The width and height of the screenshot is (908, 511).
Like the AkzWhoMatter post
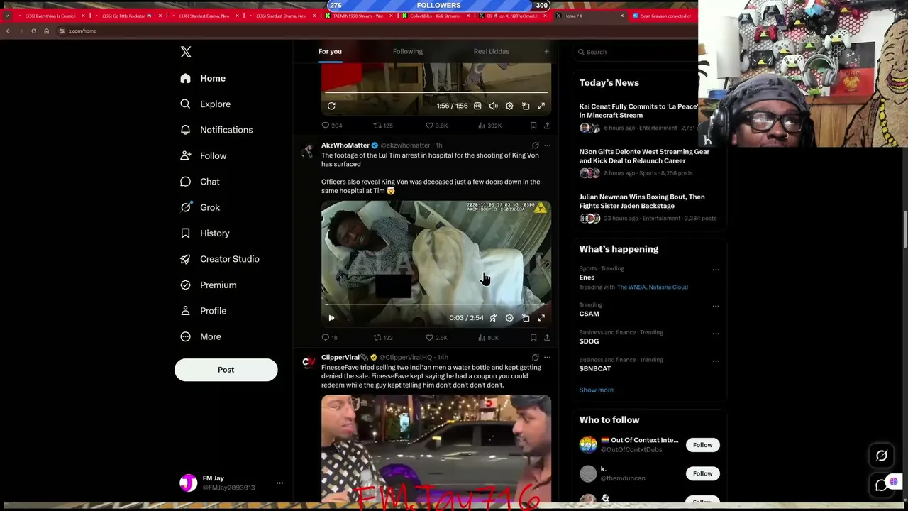(x=436, y=338)
